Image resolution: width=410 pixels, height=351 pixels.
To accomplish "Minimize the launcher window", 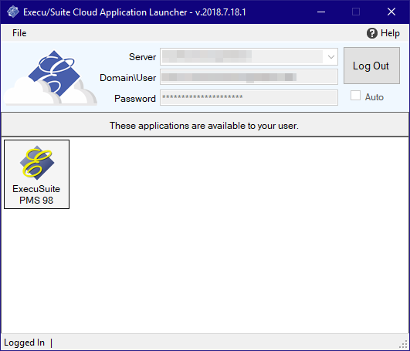I will pyautogui.click(x=321, y=12).
